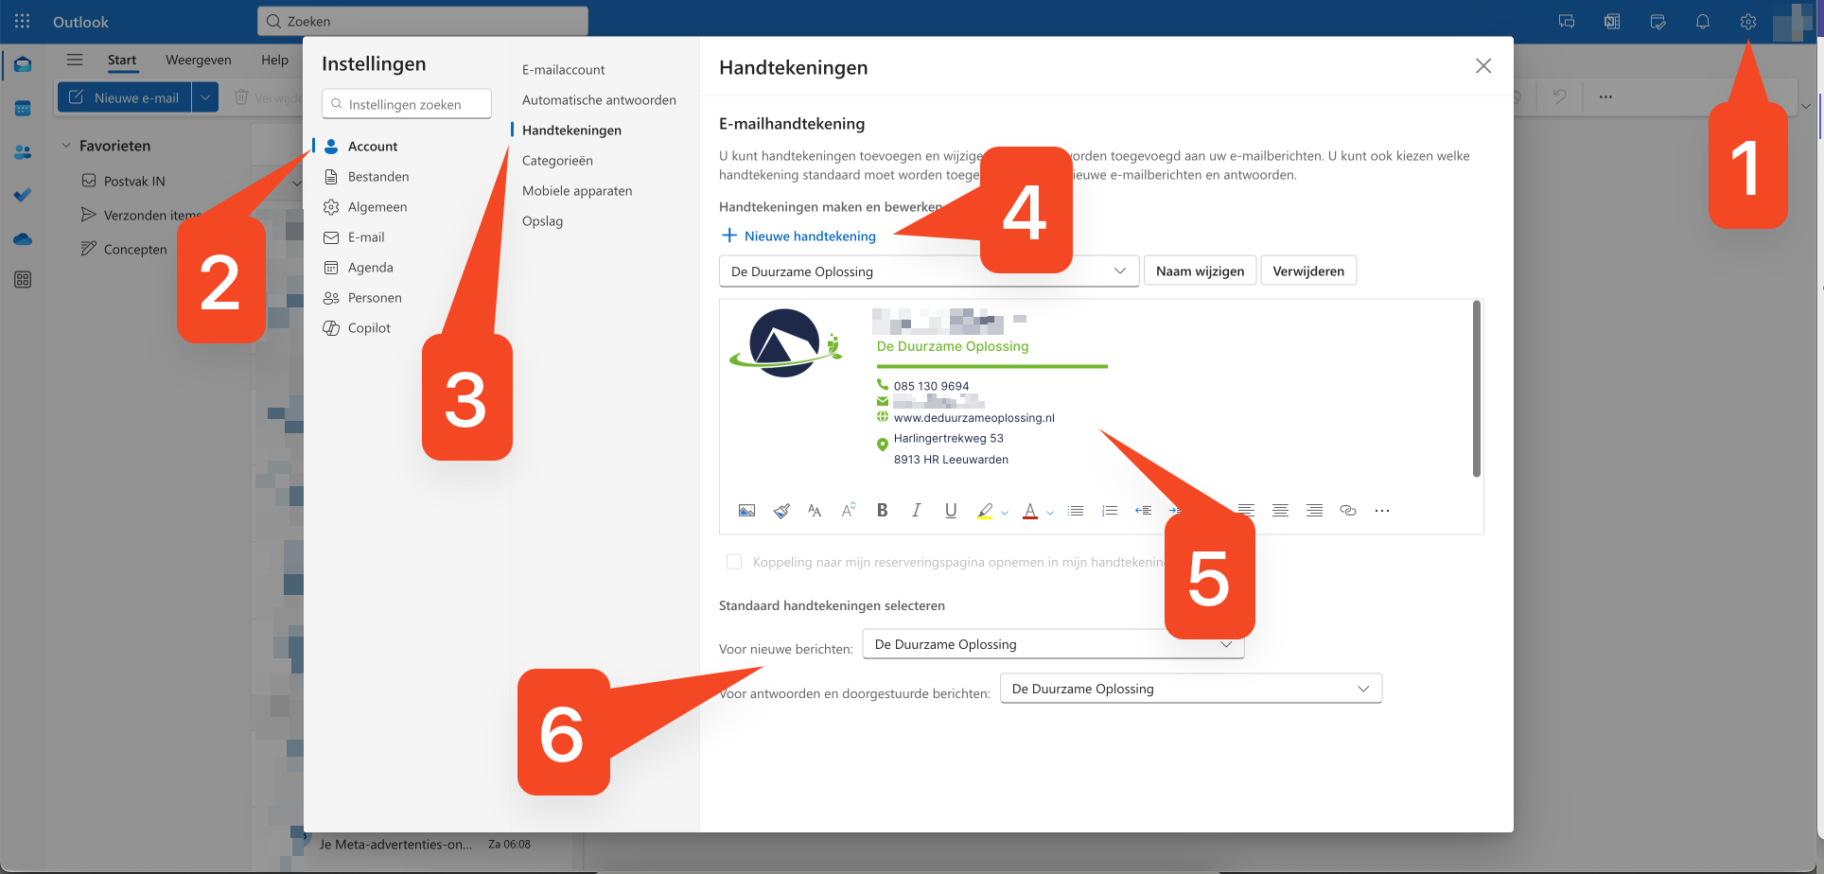
Task: Open Handtekeningen settings page
Action: [x=571, y=131]
